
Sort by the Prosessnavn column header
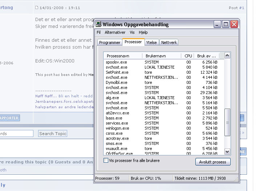coord(123,56)
